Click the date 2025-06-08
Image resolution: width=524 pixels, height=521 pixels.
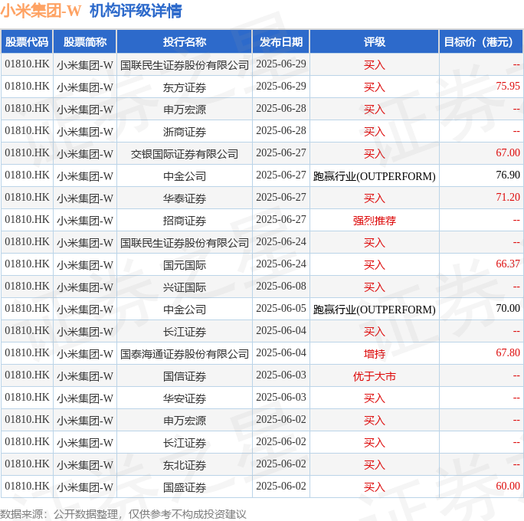pos(281,287)
